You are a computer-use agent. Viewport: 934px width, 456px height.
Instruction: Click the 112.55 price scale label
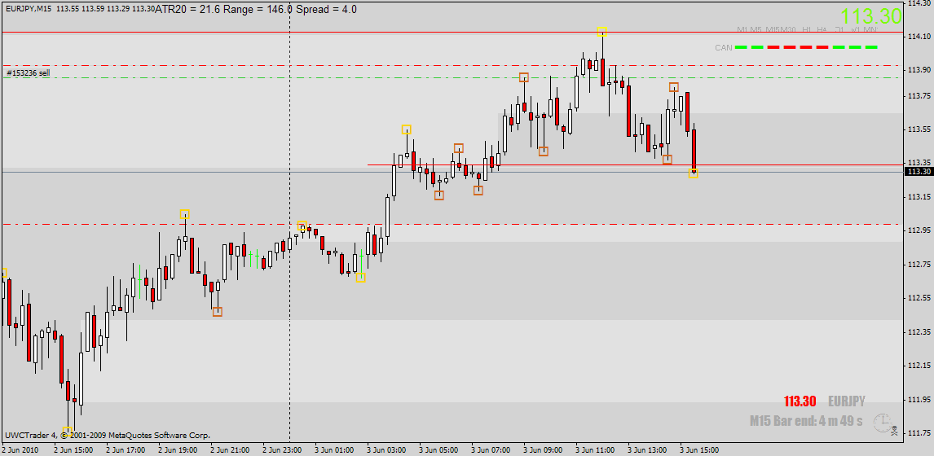point(918,298)
